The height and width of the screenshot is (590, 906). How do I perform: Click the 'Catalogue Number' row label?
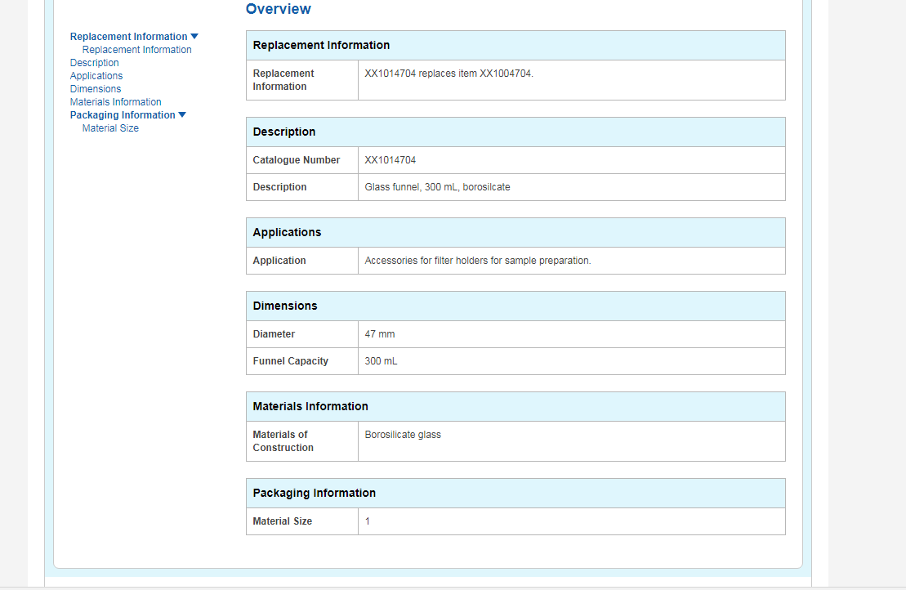pyautogui.click(x=297, y=160)
